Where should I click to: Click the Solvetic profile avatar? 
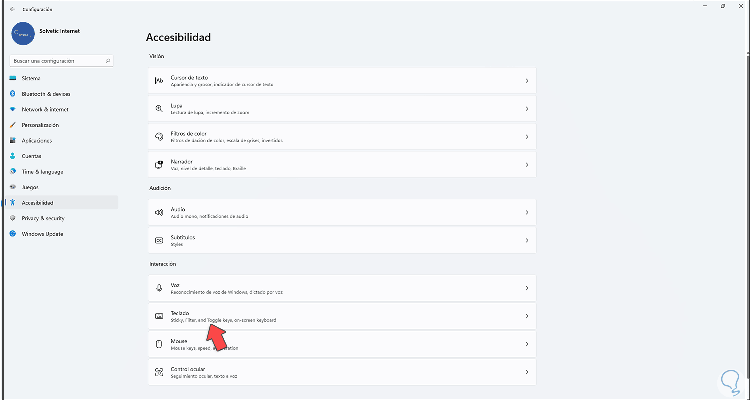[x=23, y=34]
